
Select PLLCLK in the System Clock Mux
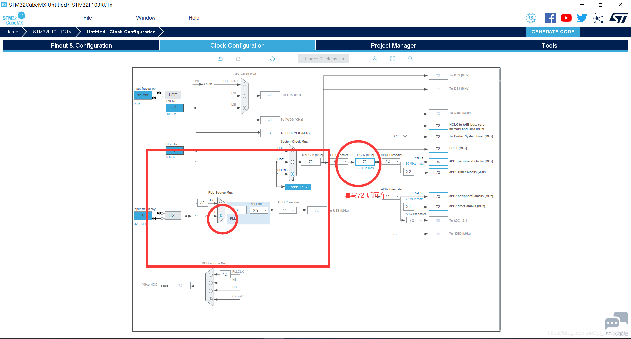[x=292, y=174]
